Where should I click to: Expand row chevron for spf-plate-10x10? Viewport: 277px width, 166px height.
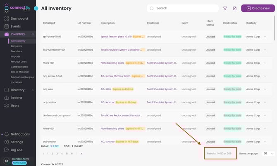[x=265, y=37]
